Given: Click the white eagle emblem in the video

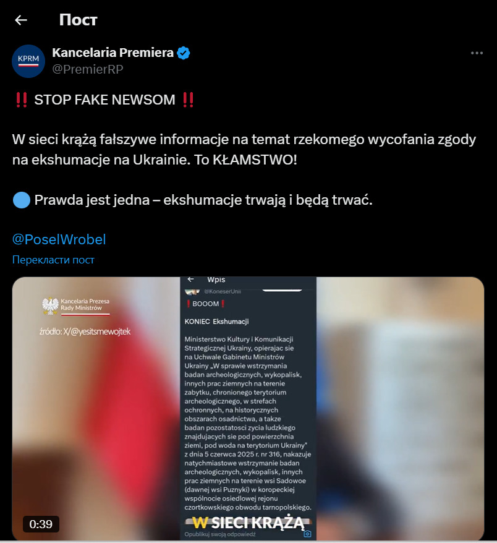Looking at the screenshot, I should pyautogui.click(x=51, y=306).
